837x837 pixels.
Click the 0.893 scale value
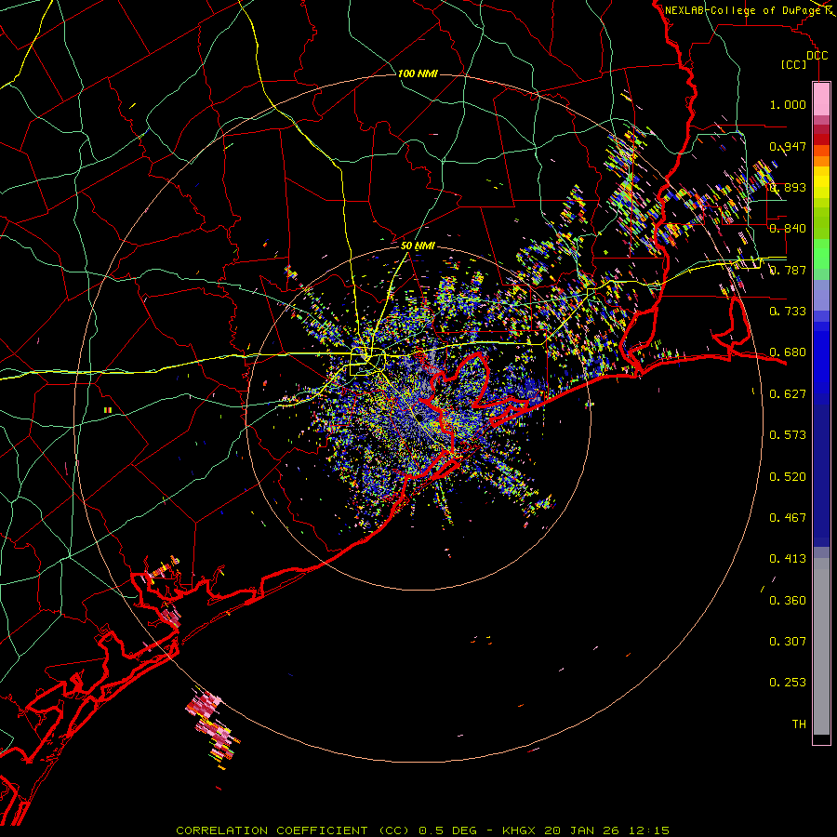point(788,187)
